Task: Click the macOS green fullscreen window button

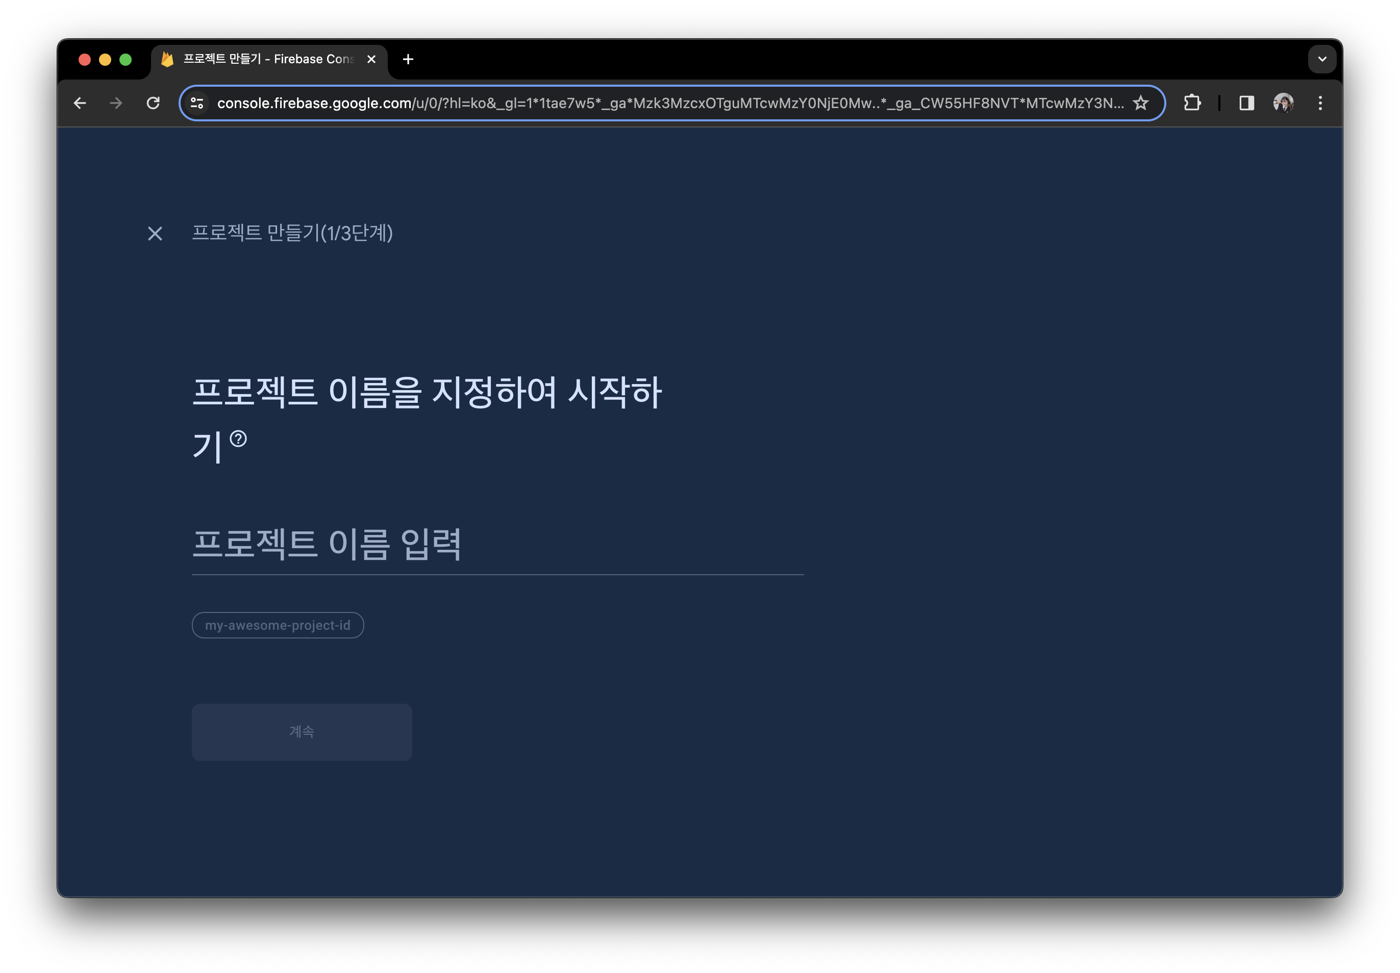Action: (126, 59)
